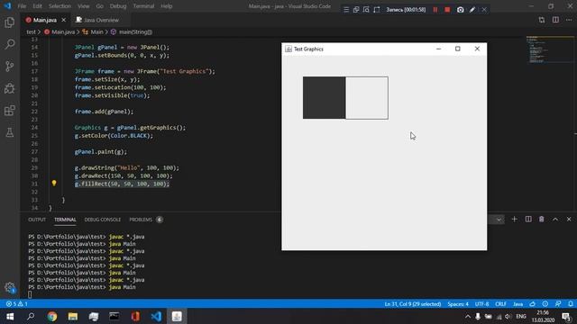Click the lightbulb code action on line 31
The image size is (577, 324).
point(54,183)
